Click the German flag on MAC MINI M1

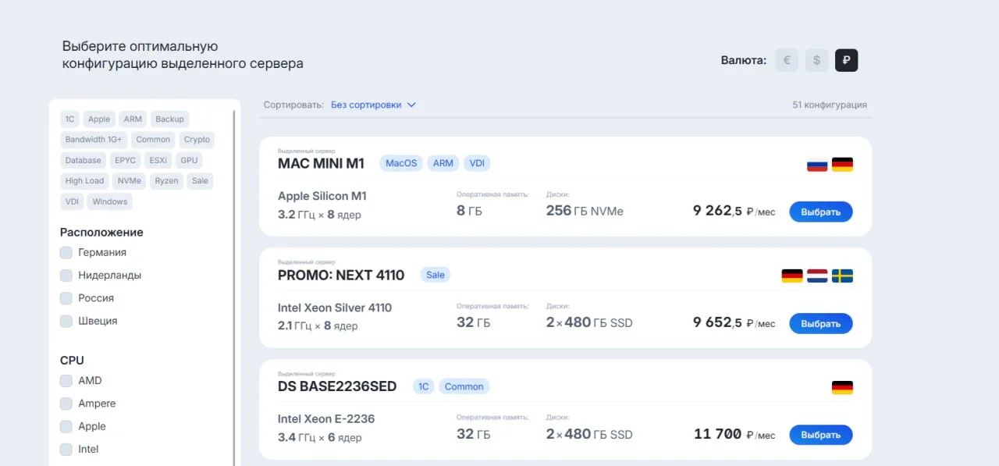842,165
